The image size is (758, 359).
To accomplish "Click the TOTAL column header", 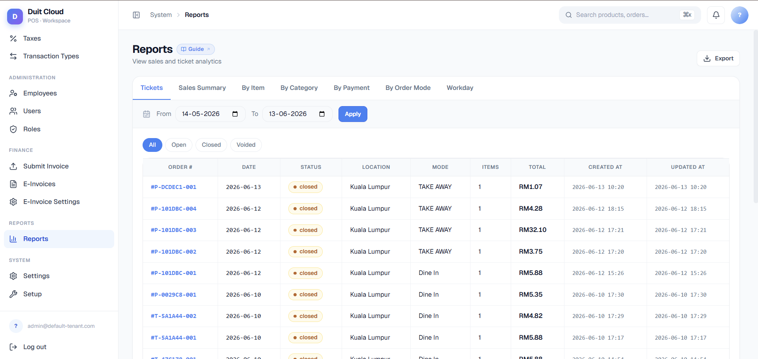I will tap(537, 167).
